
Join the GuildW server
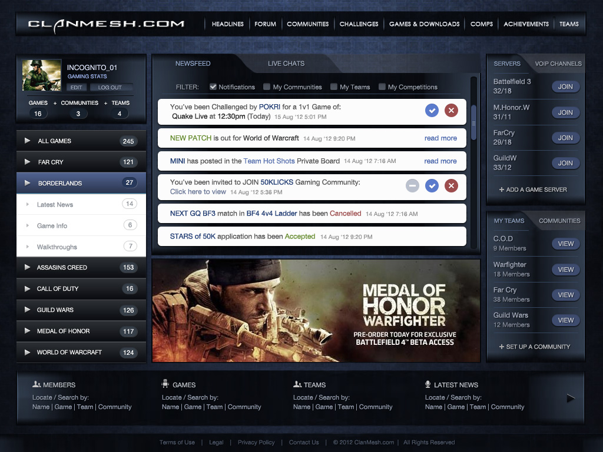(x=565, y=163)
